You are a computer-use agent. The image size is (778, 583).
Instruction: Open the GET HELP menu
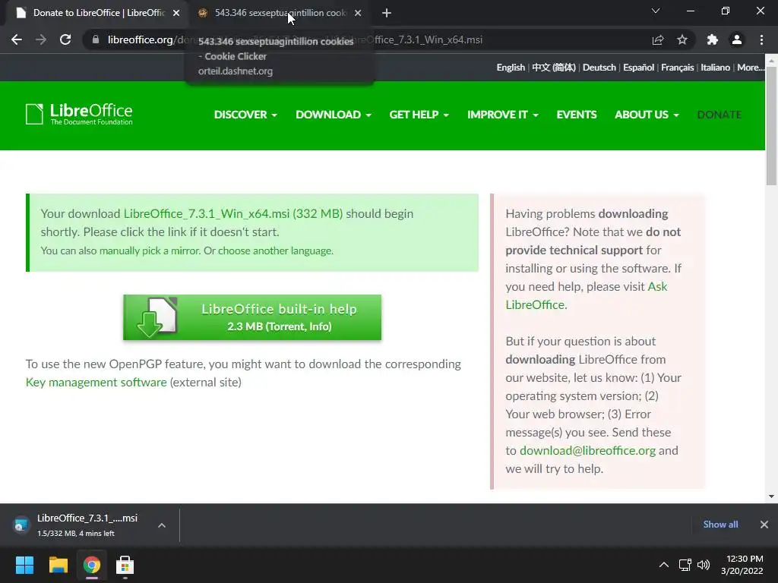(x=419, y=115)
